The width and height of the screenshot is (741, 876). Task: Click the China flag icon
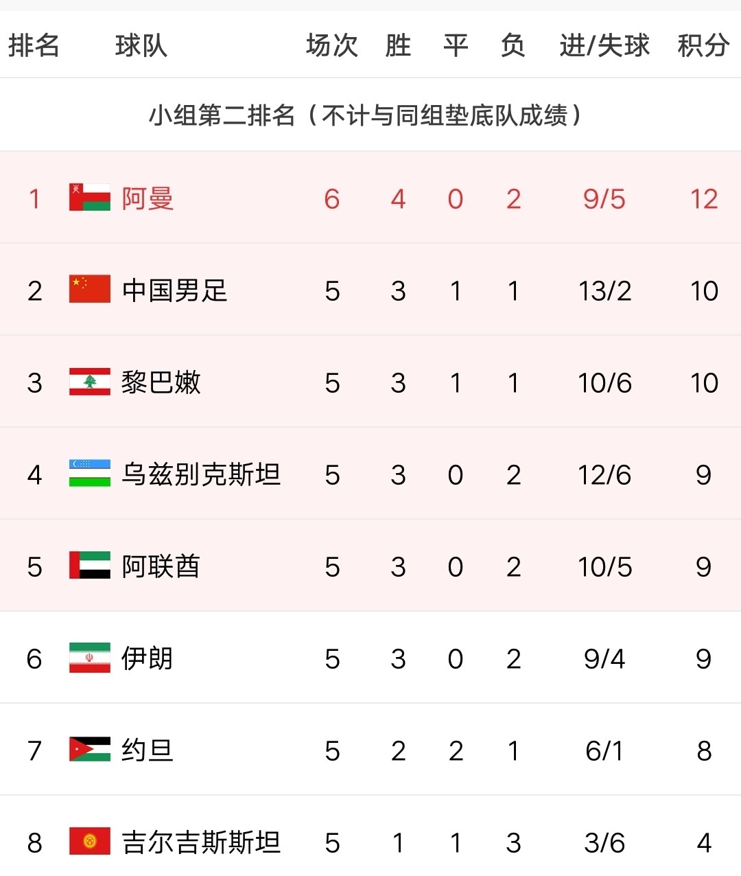90,289
